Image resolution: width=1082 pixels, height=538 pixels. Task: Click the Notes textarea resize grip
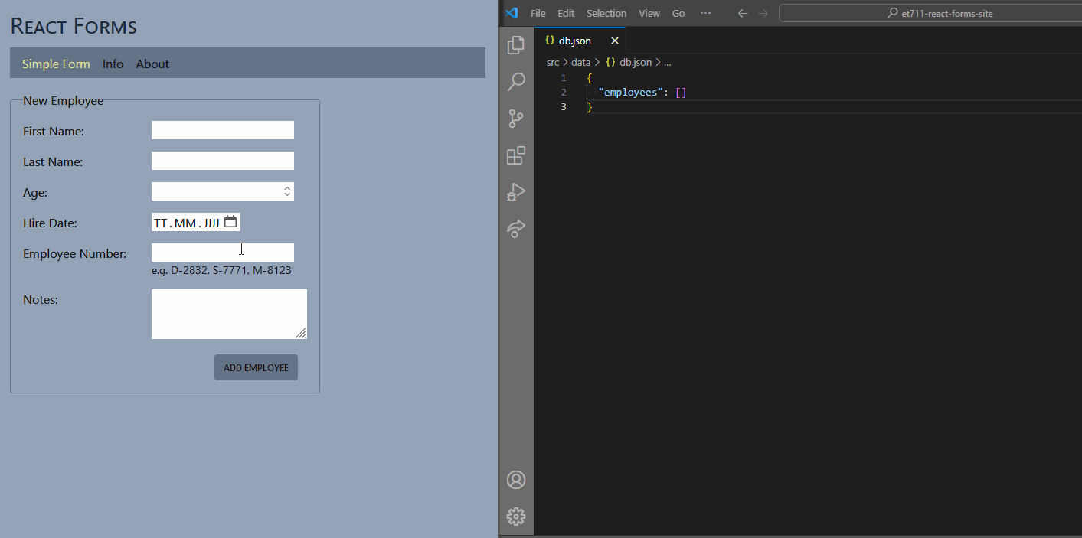click(x=302, y=334)
